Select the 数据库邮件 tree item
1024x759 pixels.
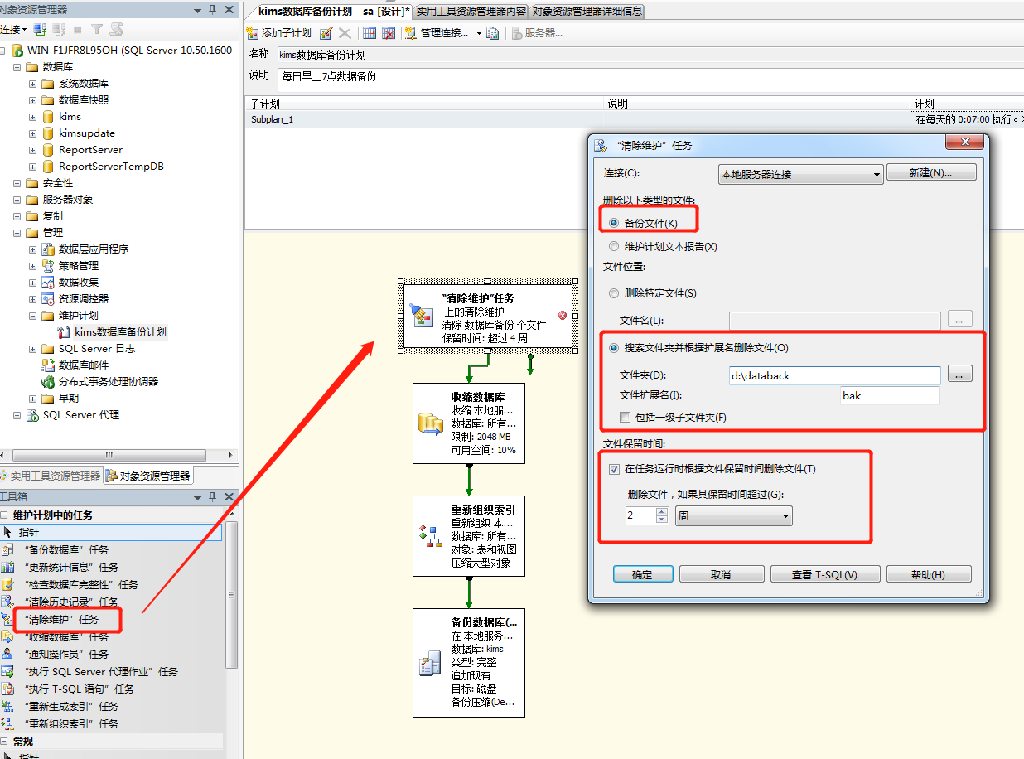coord(83,365)
